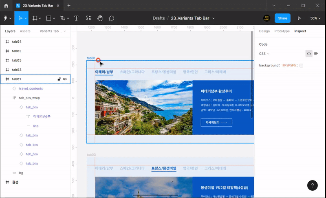Image resolution: width=326 pixels, height=198 pixels.
Task: Switch to Table view in Inspect panel
Action: [x=316, y=54]
